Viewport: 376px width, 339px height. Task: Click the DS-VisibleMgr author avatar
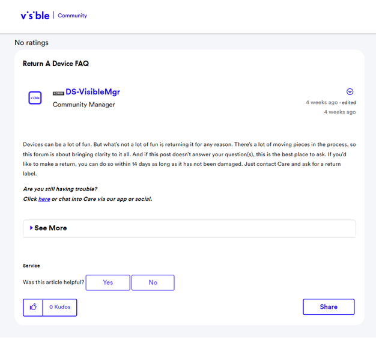(x=35, y=98)
